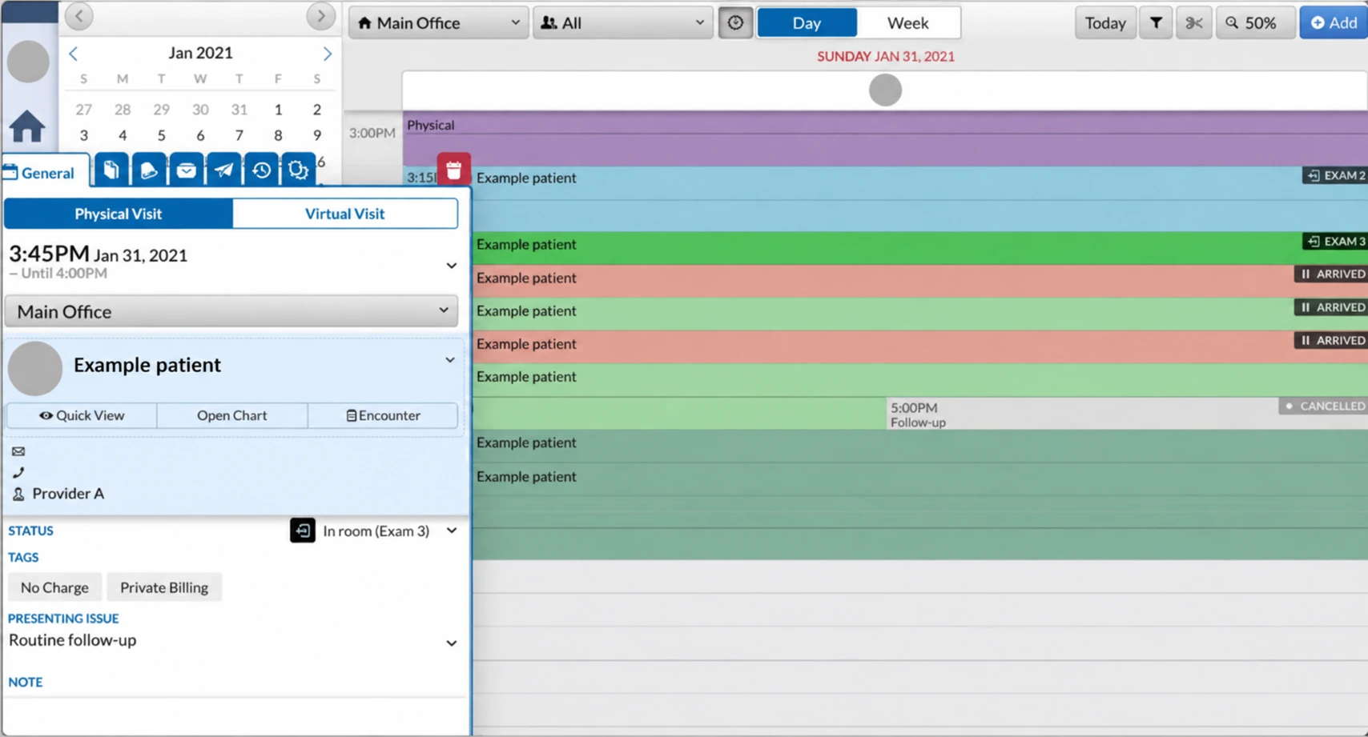Open the All providers dropdown
Viewport: 1368px width, 737px height.
pyautogui.click(x=622, y=22)
